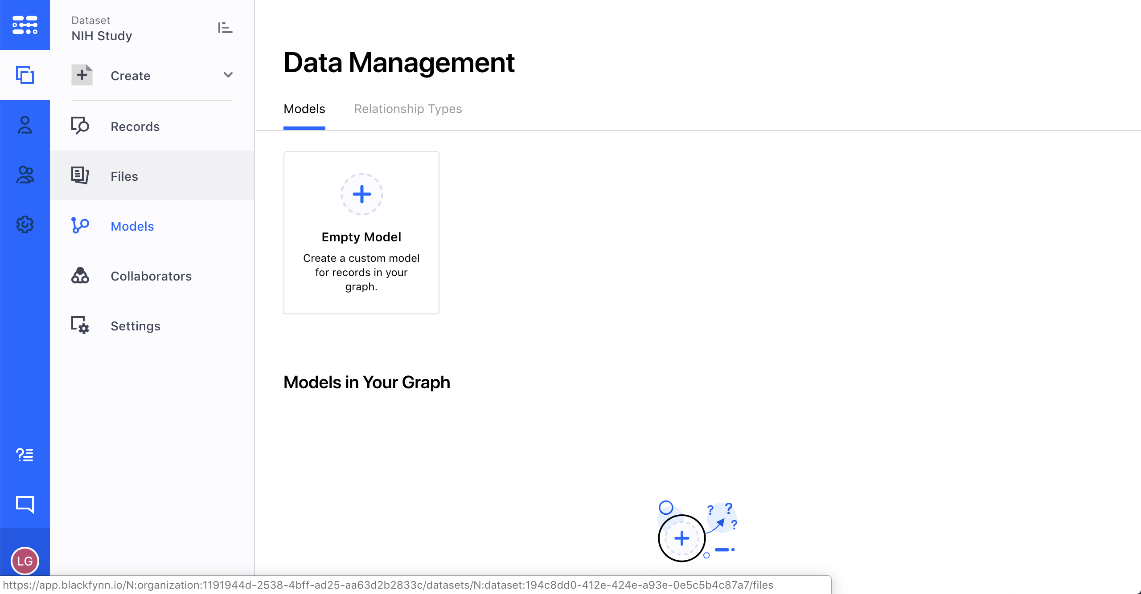This screenshot has height=594, width=1141.
Task: Open the datasets icon in the blue sidebar
Action: [25, 75]
